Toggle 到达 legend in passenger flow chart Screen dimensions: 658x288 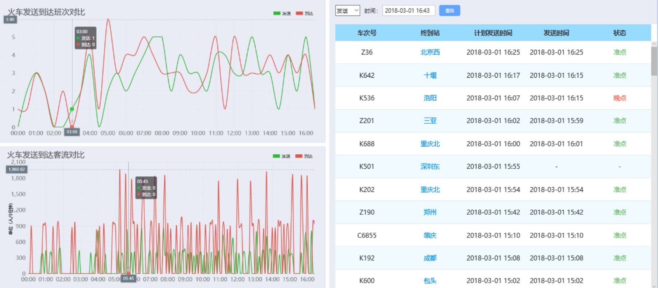coord(304,156)
